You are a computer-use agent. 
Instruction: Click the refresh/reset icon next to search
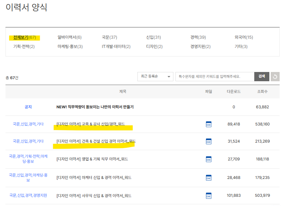pyautogui.click(x=275, y=76)
